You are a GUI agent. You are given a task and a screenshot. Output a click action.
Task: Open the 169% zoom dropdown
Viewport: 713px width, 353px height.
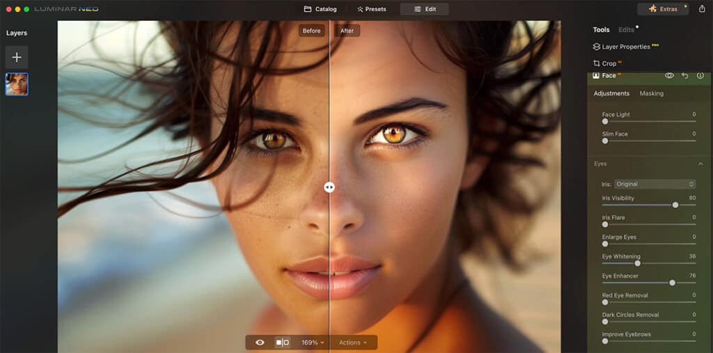pyautogui.click(x=313, y=343)
